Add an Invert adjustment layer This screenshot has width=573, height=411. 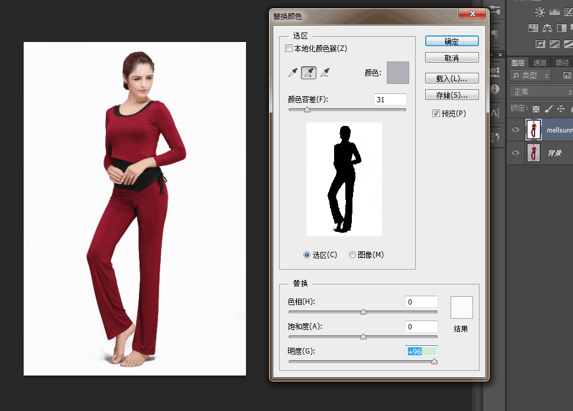coord(540,44)
